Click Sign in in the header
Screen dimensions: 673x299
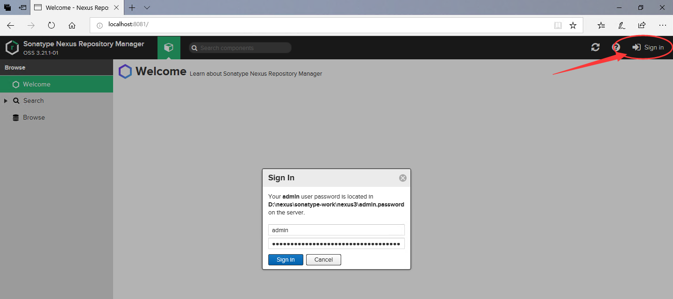tap(648, 47)
